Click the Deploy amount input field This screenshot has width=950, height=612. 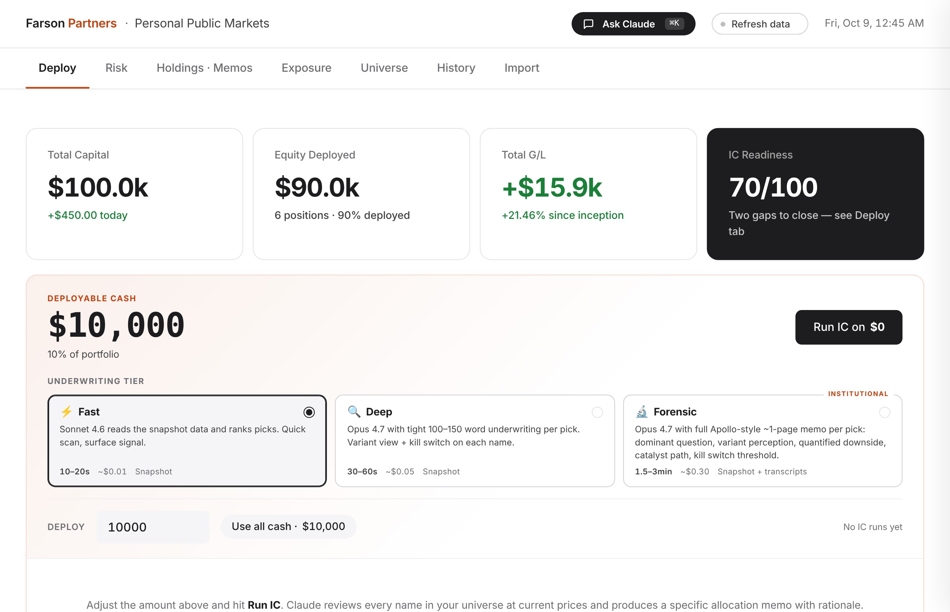click(153, 527)
